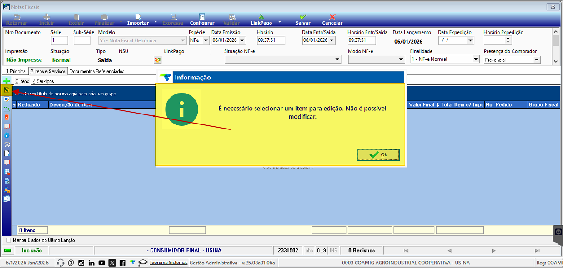
Task: Open the Documentos Referenciados tab
Action: [97, 71]
